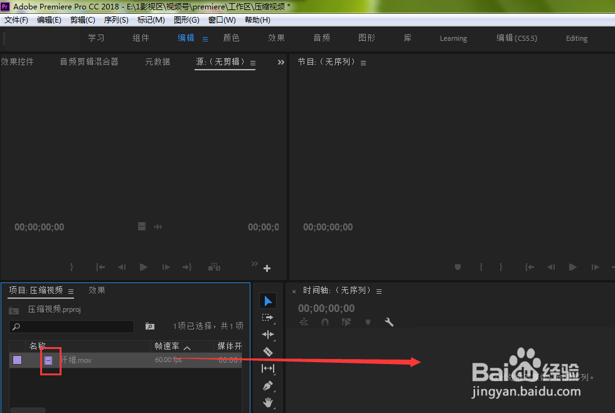Show overflow panels double chevron
The image size is (615, 413).
pos(281,62)
